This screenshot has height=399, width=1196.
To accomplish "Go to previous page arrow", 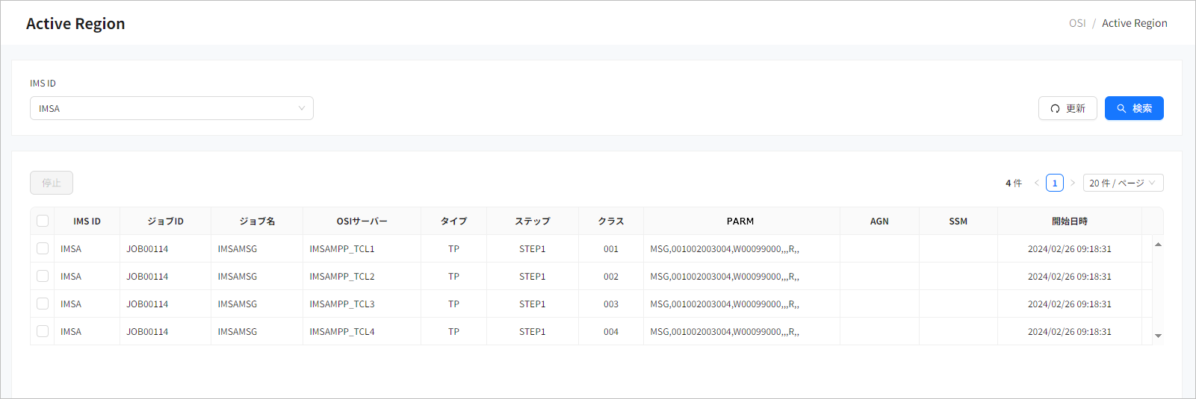I will tap(1036, 183).
